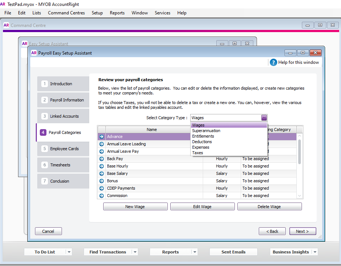Image resolution: width=341 pixels, height=266 pixels.
Task: Open the zoom arrow beside Annual Leave Pay
Action: pyautogui.click(x=101, y=152)
